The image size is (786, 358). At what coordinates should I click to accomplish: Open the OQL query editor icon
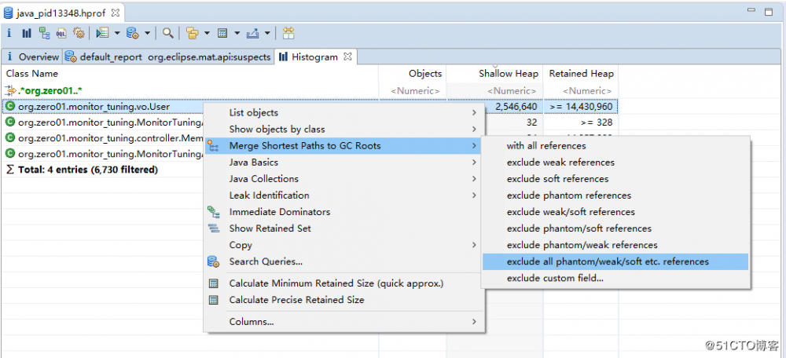[x=61, y=33]
